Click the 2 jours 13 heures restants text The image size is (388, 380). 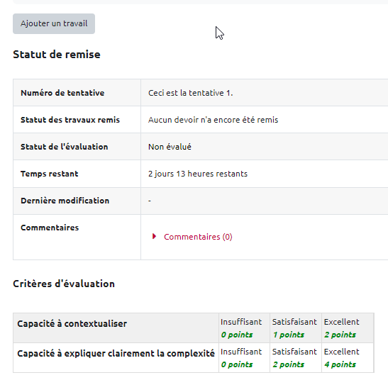point(198,174)
